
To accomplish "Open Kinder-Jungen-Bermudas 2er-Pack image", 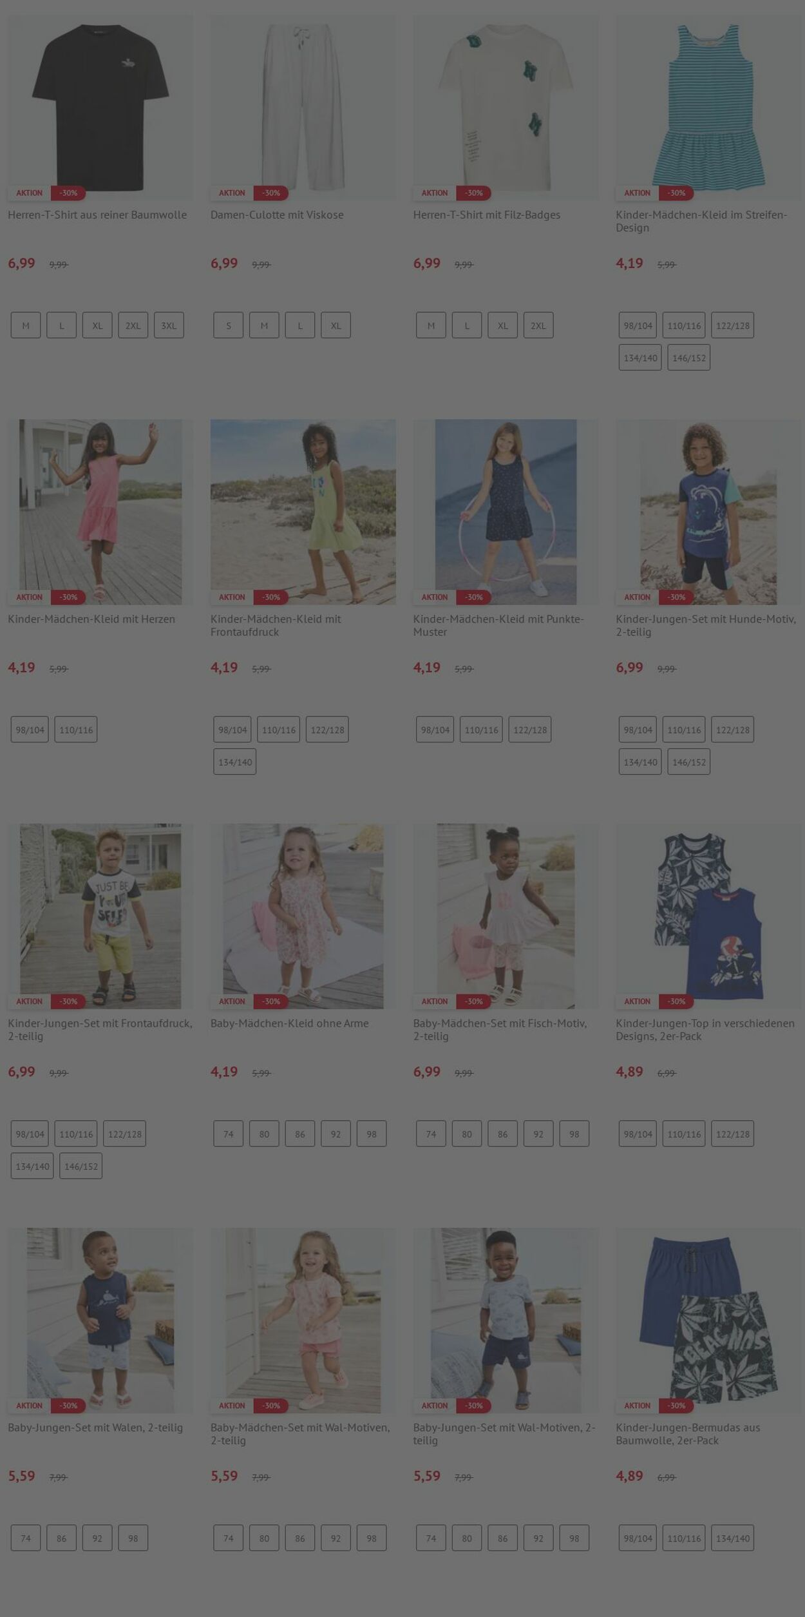I will click(708, 1320).
